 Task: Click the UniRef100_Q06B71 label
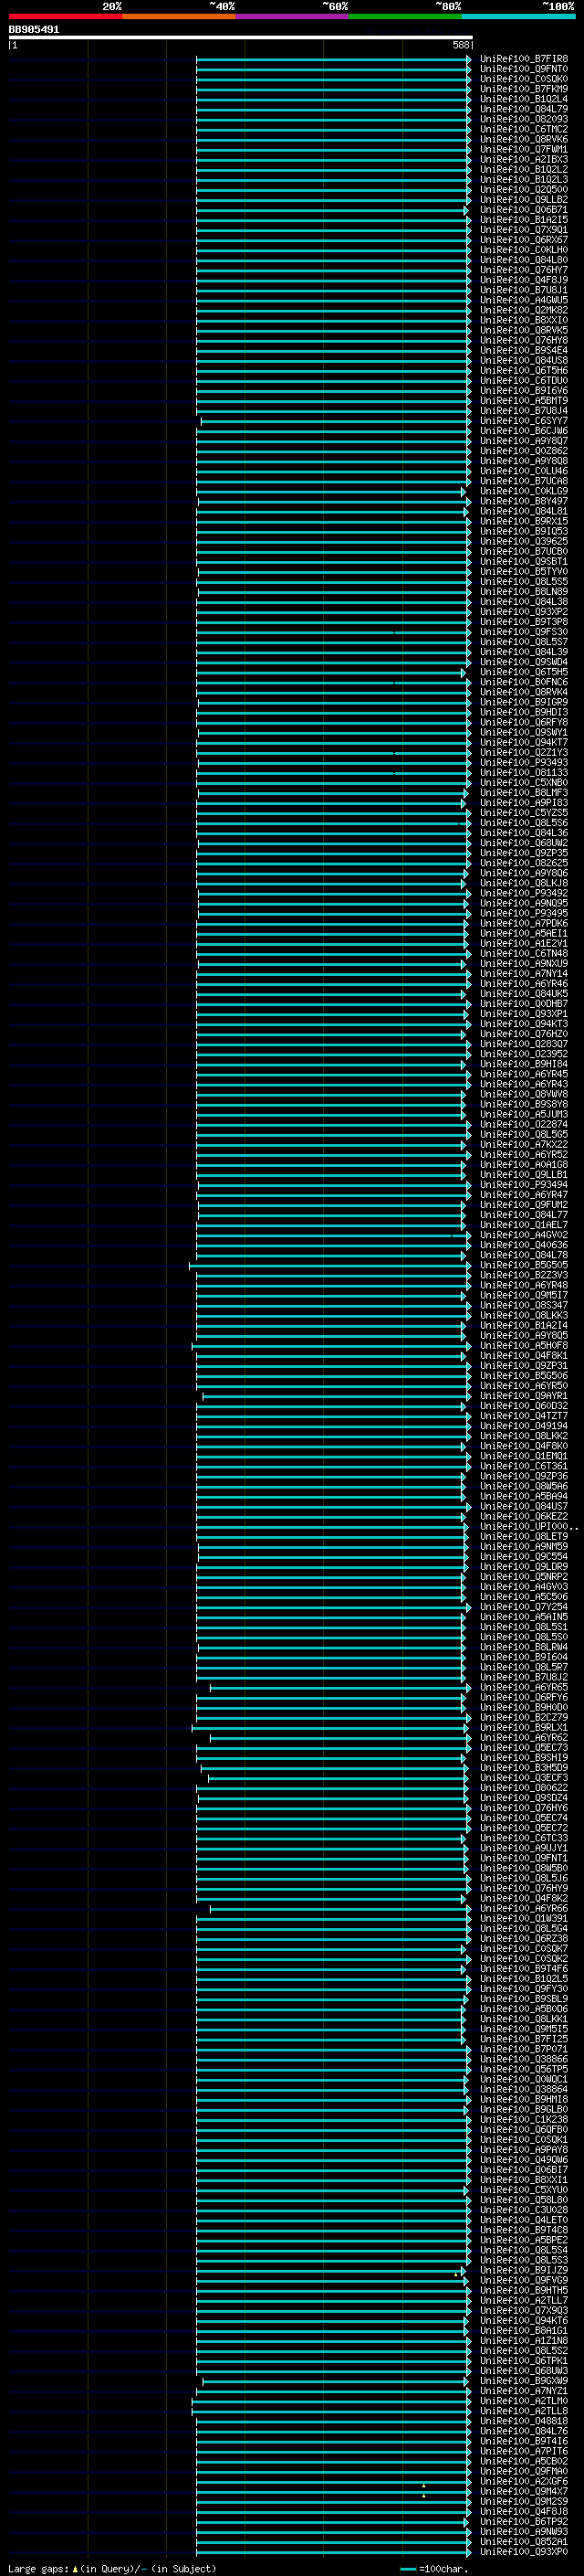pyautogui.click(x=523, y=210)
